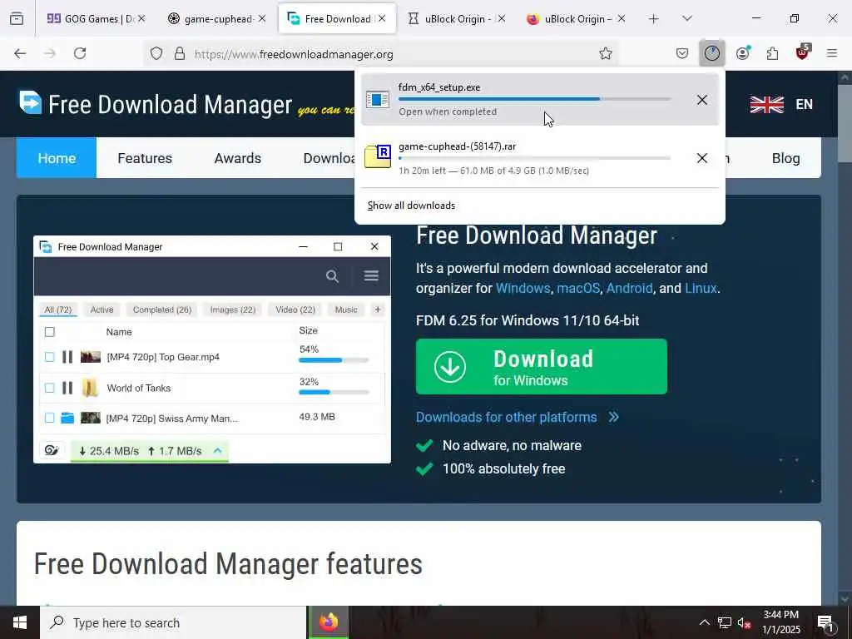Screen dimensions: 852x639
Task: Click the Top Gear 54% progress bar
Action: (334, 359)
